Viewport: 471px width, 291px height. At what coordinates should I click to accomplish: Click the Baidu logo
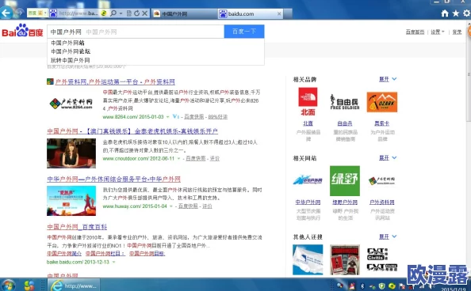click(x=22, y=30)
